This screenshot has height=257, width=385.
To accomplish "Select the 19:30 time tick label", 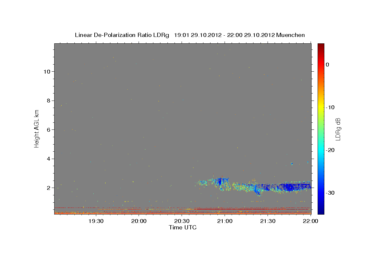I will 96,221.
